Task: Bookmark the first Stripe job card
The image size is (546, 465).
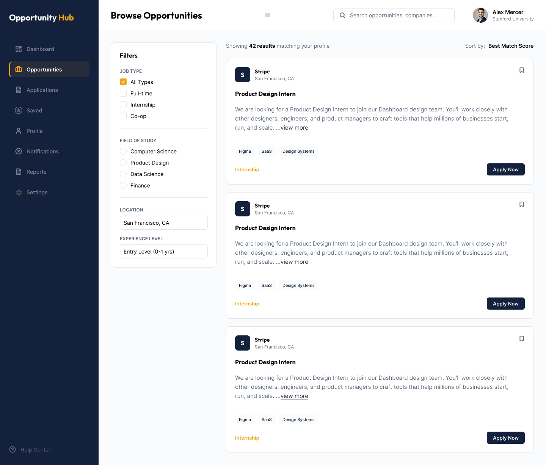Action: coord(522,70)
